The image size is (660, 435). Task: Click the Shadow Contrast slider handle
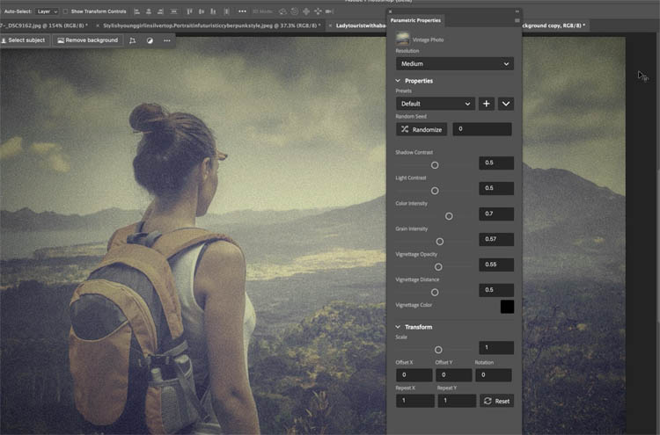pos(435,165)
